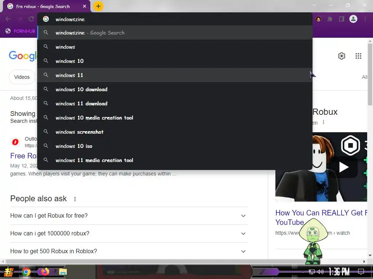The width and height of the screenshot is (373, 279).
Task: Select the 'windows 11' suggestion
Action: point(175,75)
